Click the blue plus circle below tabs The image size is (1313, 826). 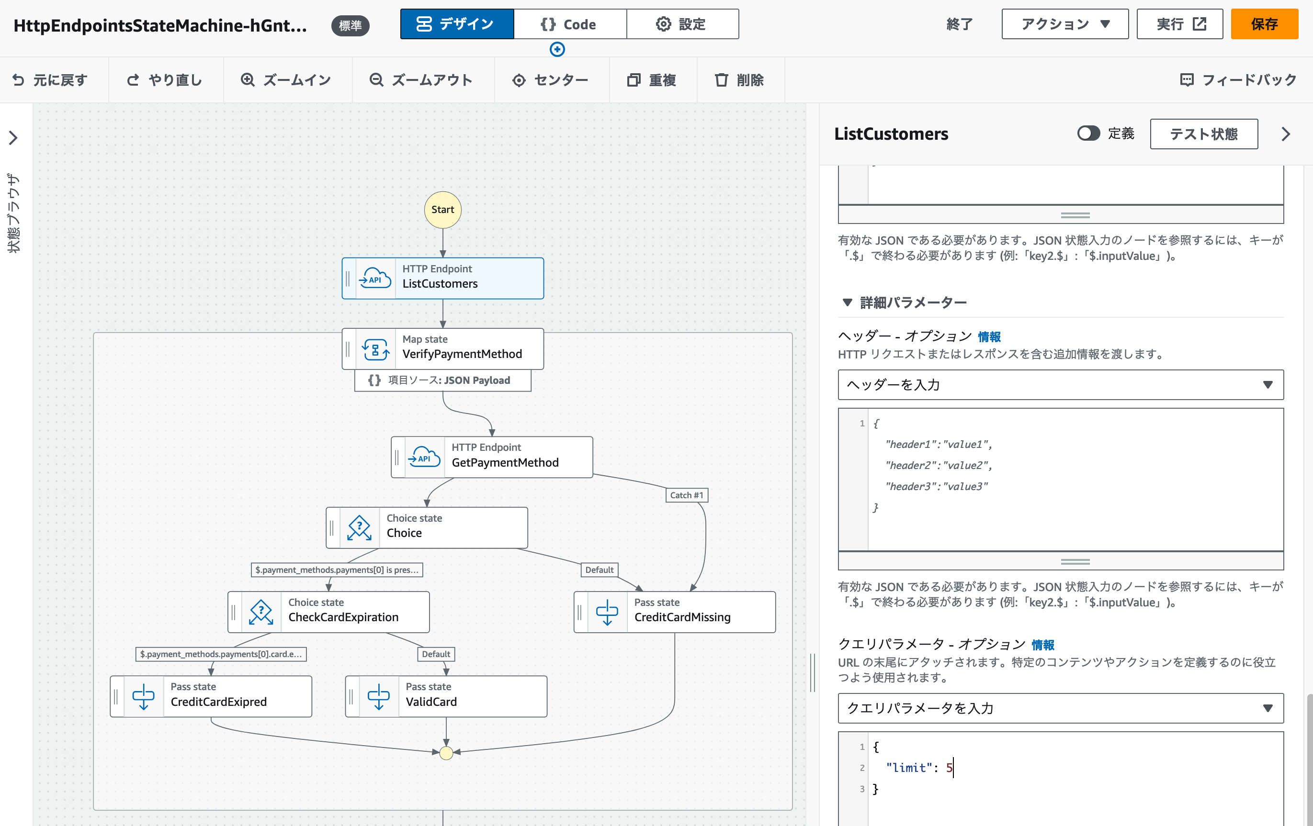click(557, 50)
